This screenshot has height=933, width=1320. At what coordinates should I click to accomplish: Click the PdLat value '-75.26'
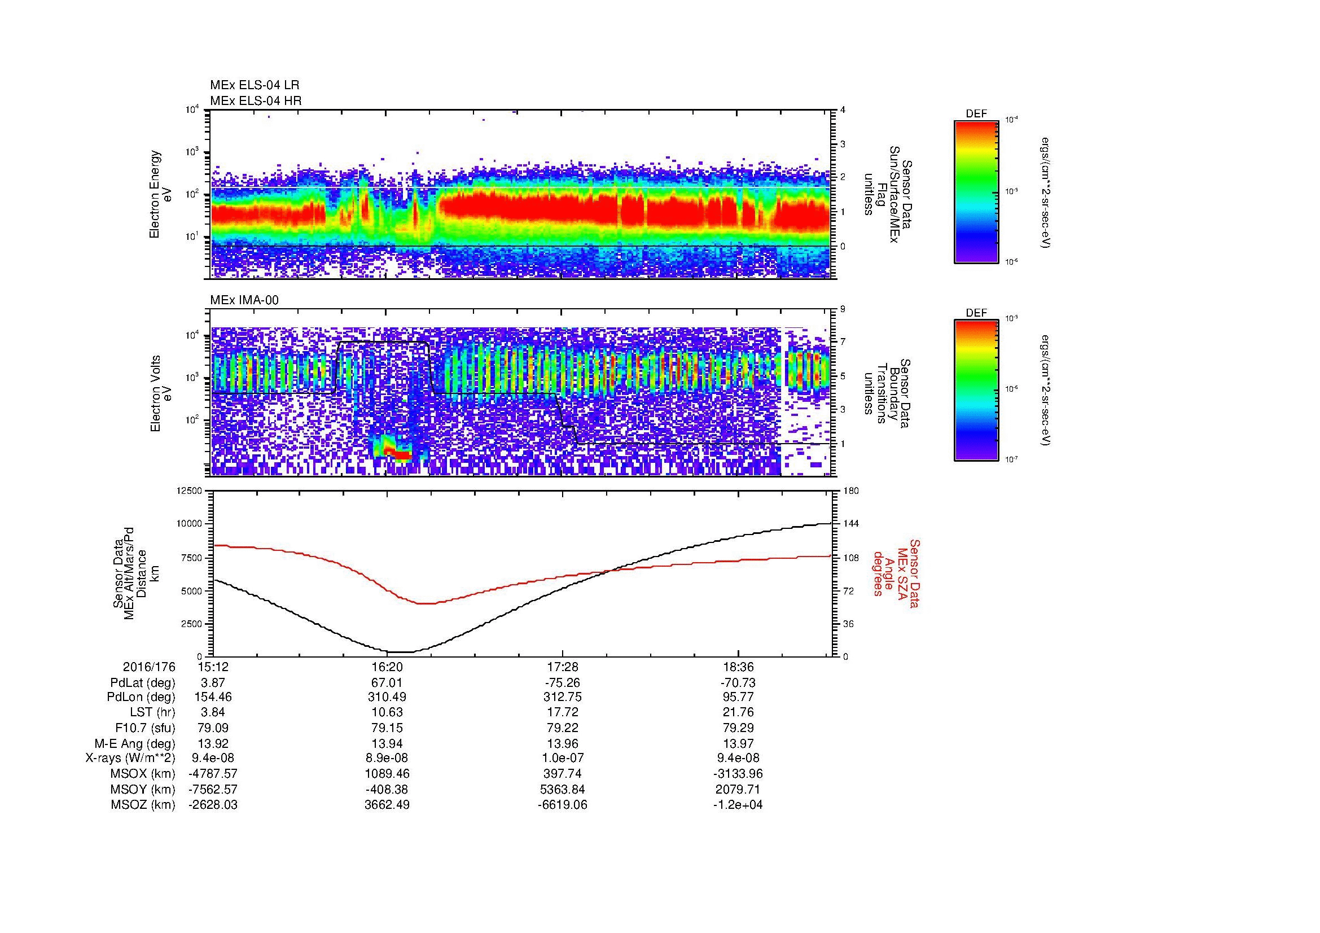tap(562, 683)
